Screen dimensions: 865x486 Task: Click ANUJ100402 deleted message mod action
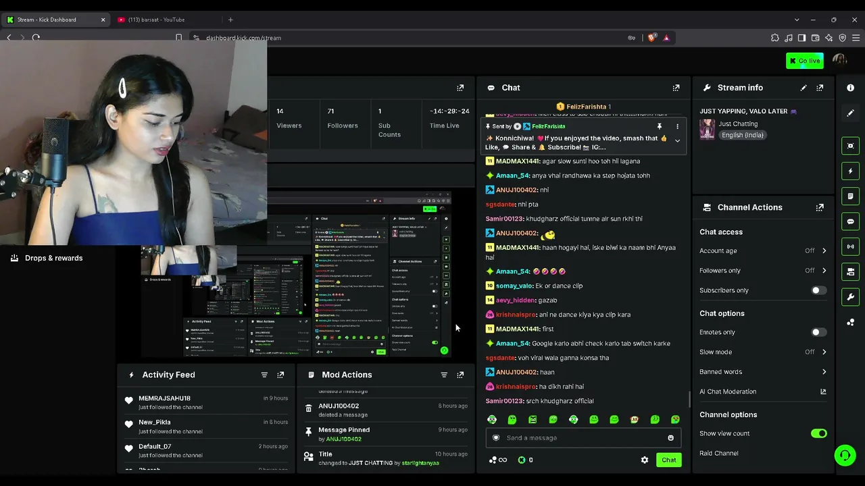click(x=385, y=410)
